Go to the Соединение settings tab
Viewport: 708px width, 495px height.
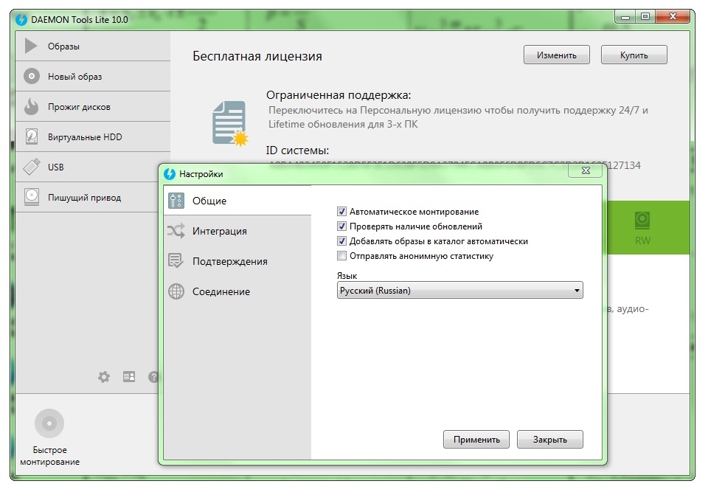click(x=221, y=291)
